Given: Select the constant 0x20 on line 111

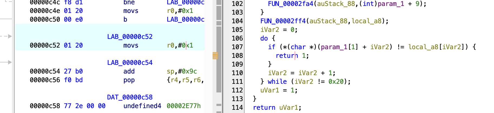Looking at the screenshot, I should [336, 82].
